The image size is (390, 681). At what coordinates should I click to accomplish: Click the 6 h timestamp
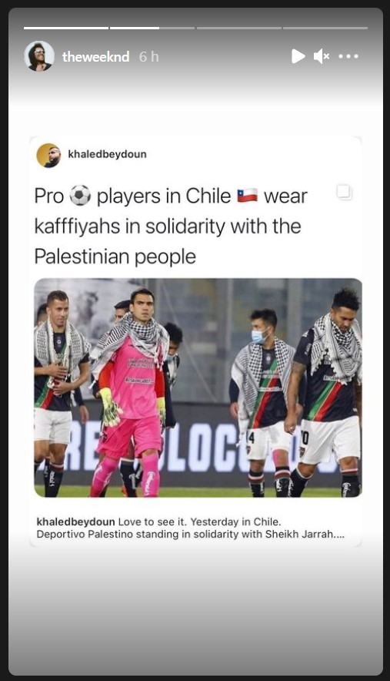tap(148, 56)
